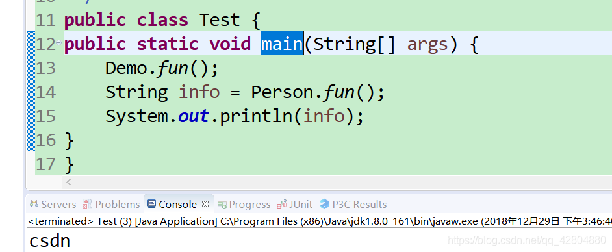Screen dimensions: 612x252
Task: Click the editor horizontal scroll left arrow
Action: [69, 182]
